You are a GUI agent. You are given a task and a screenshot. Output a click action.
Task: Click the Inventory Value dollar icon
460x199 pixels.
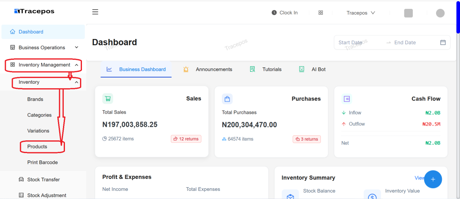[372, 196]
